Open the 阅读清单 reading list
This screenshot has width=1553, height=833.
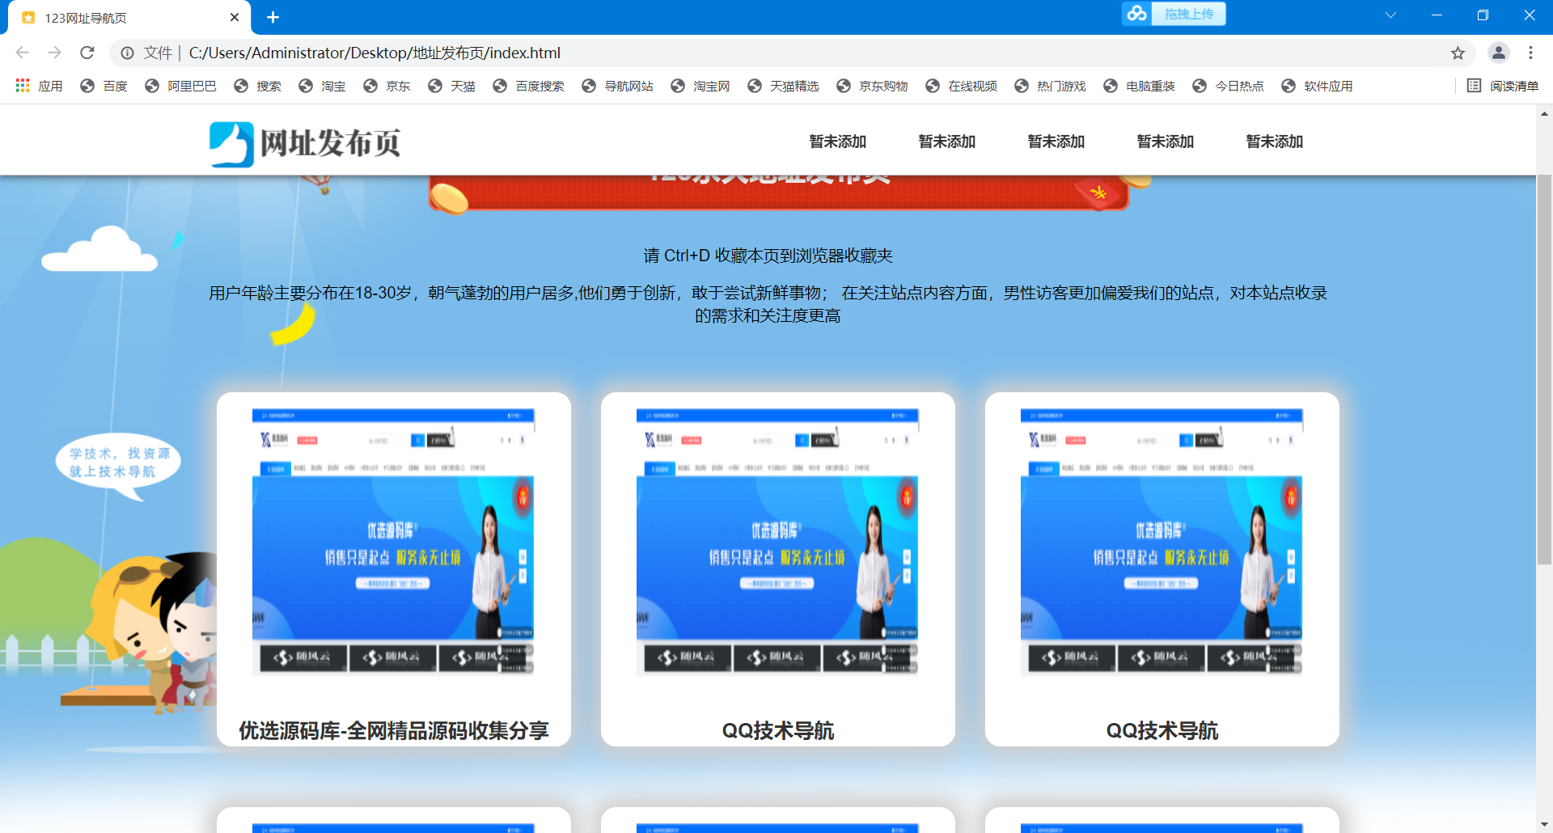1503,86
